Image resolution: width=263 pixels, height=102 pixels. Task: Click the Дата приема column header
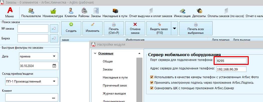pos(220,40)
